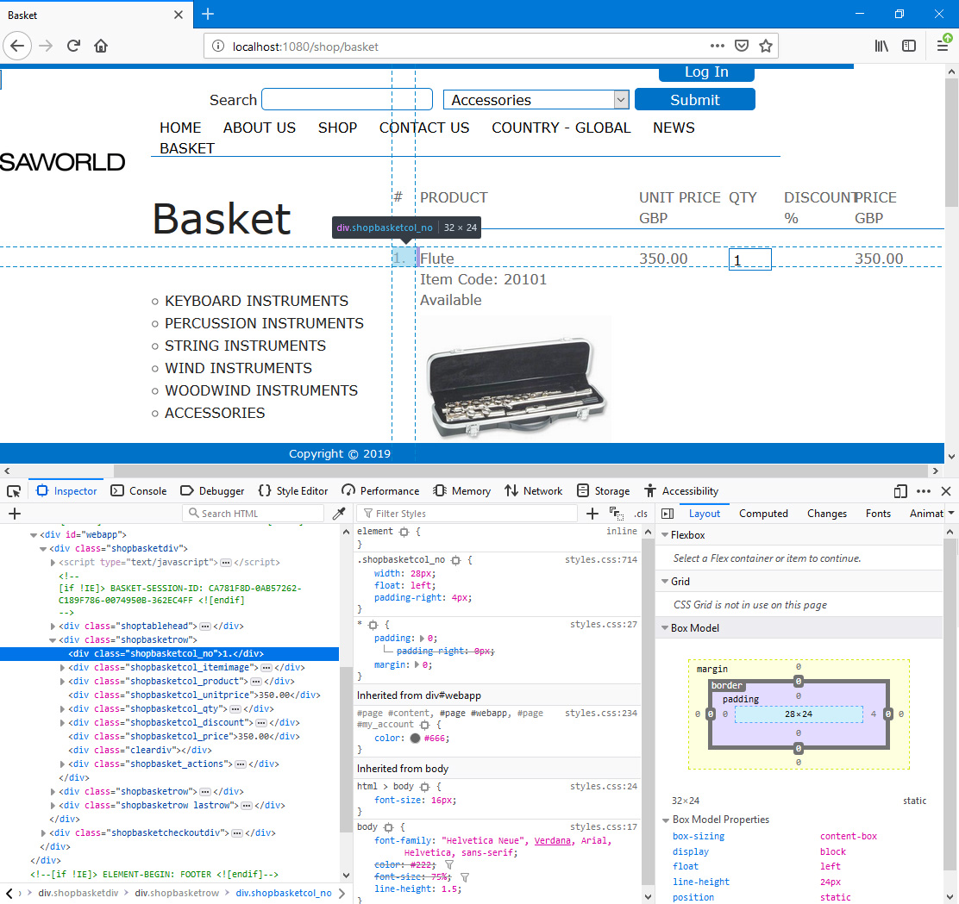Highlight elements matching .shopbasketcol_no selector icon
959x904 pixels.
tap(455, 560)
